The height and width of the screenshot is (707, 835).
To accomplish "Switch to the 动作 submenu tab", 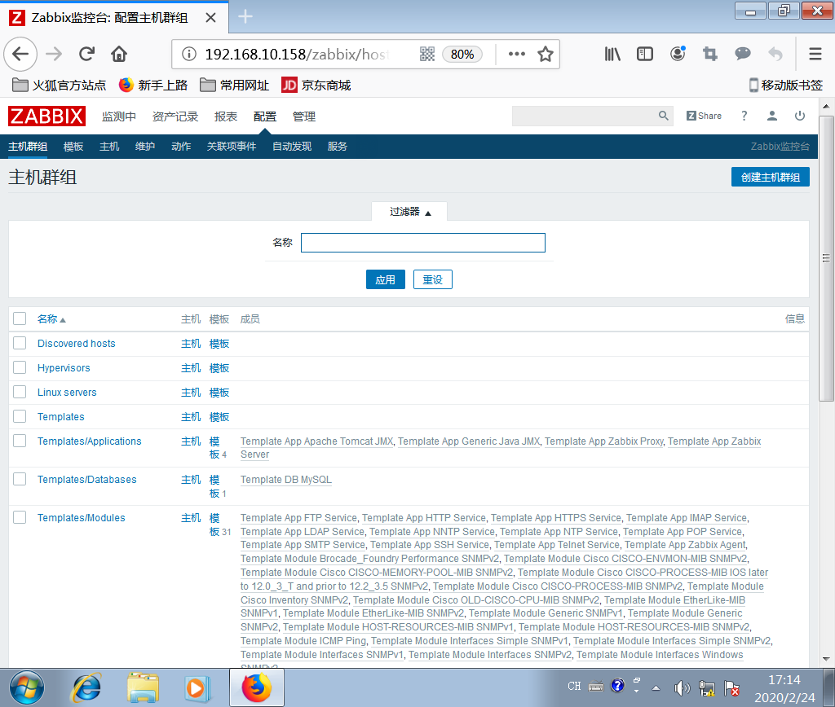I will pos(181,147).
